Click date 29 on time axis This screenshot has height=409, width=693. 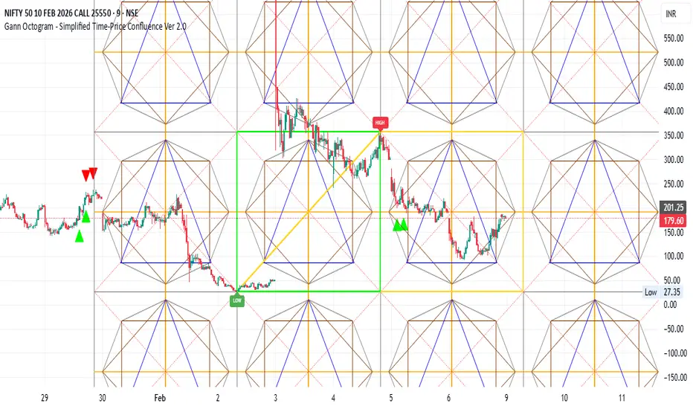click(x=44, y=398)
